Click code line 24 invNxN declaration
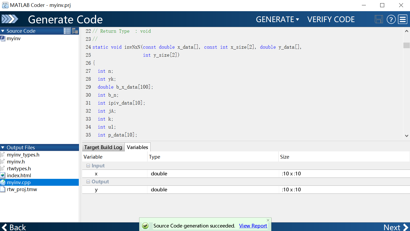Image resolution: width=410 pixels, height=231 pixels. coord(197,47)
